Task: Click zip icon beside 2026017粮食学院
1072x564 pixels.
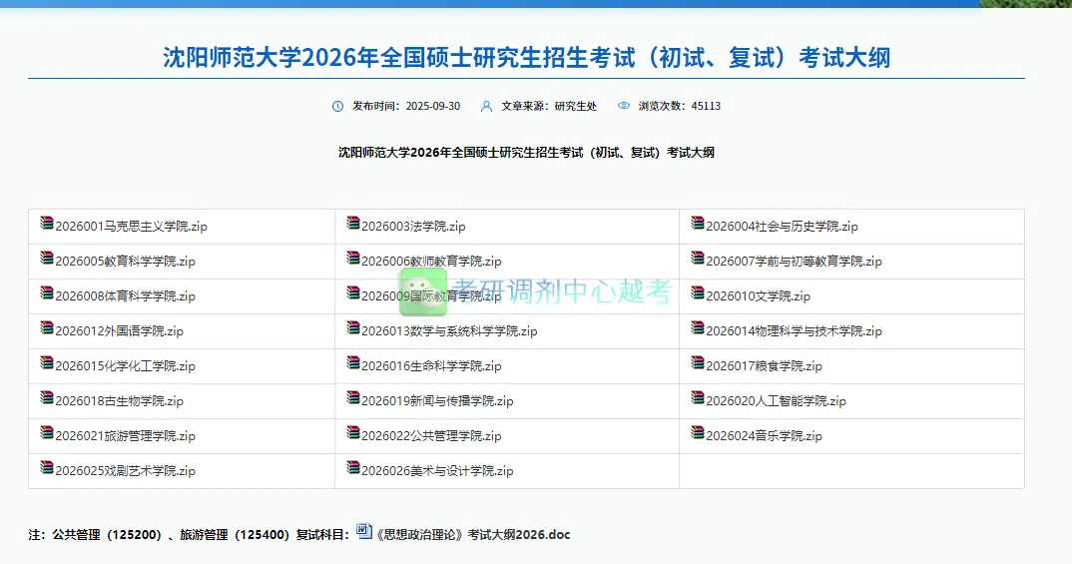Action: [698, 362]
